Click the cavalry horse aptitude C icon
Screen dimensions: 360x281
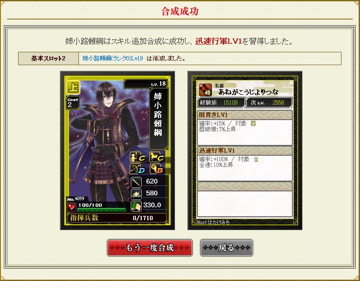(156, 157)
